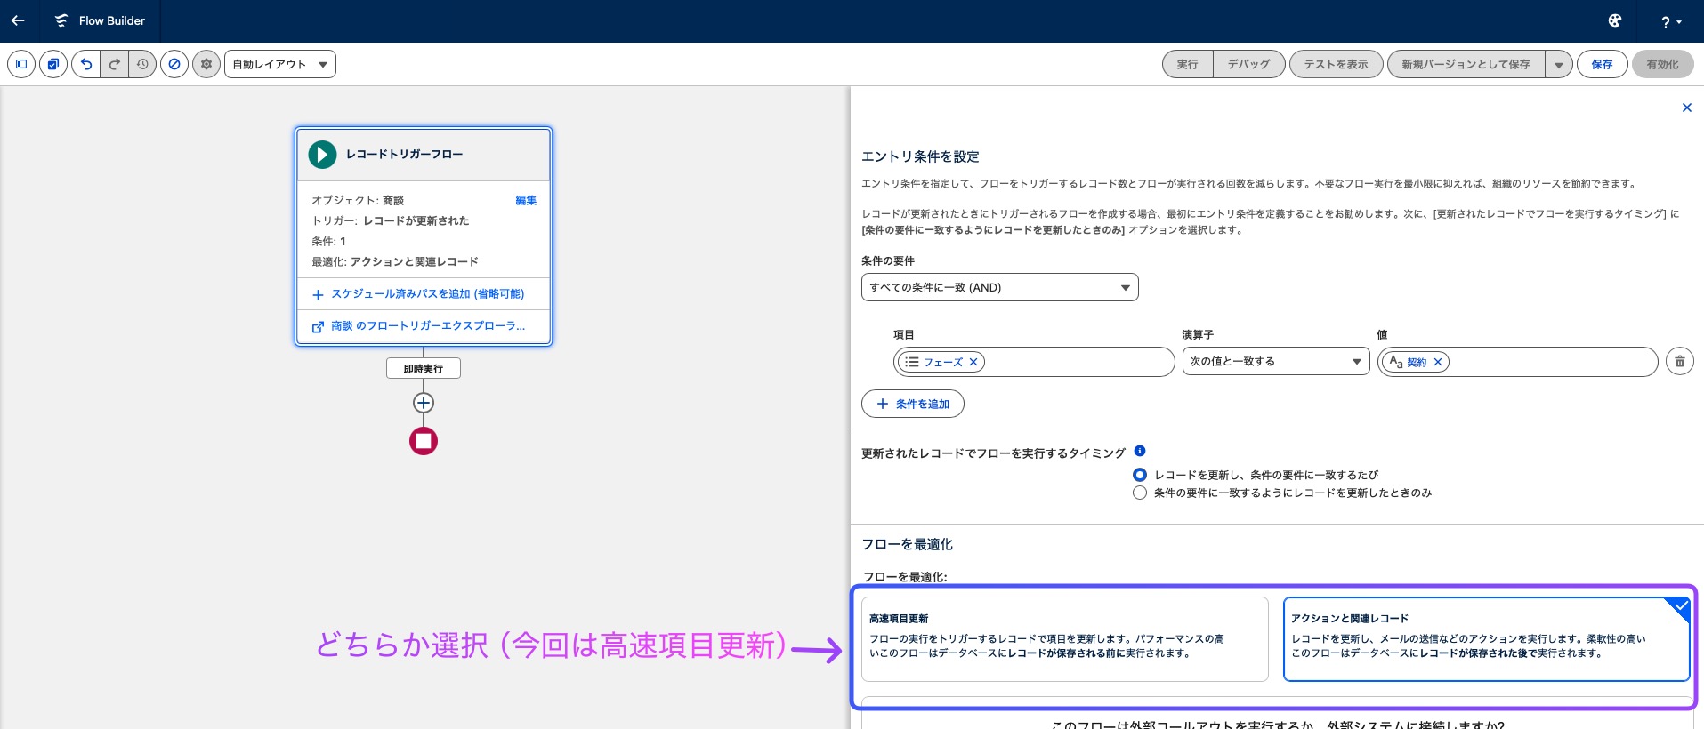
Task: Go back with the left arrow icon
Action: 18,20
